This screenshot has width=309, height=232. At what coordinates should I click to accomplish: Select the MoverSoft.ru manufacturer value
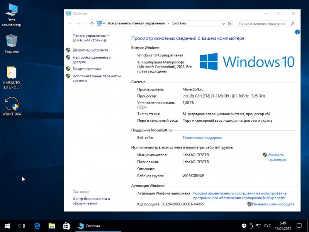tap(193, 89)
